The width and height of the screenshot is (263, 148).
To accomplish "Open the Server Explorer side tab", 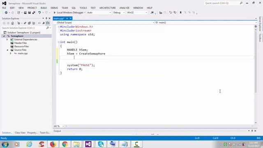I will [260, 24].
